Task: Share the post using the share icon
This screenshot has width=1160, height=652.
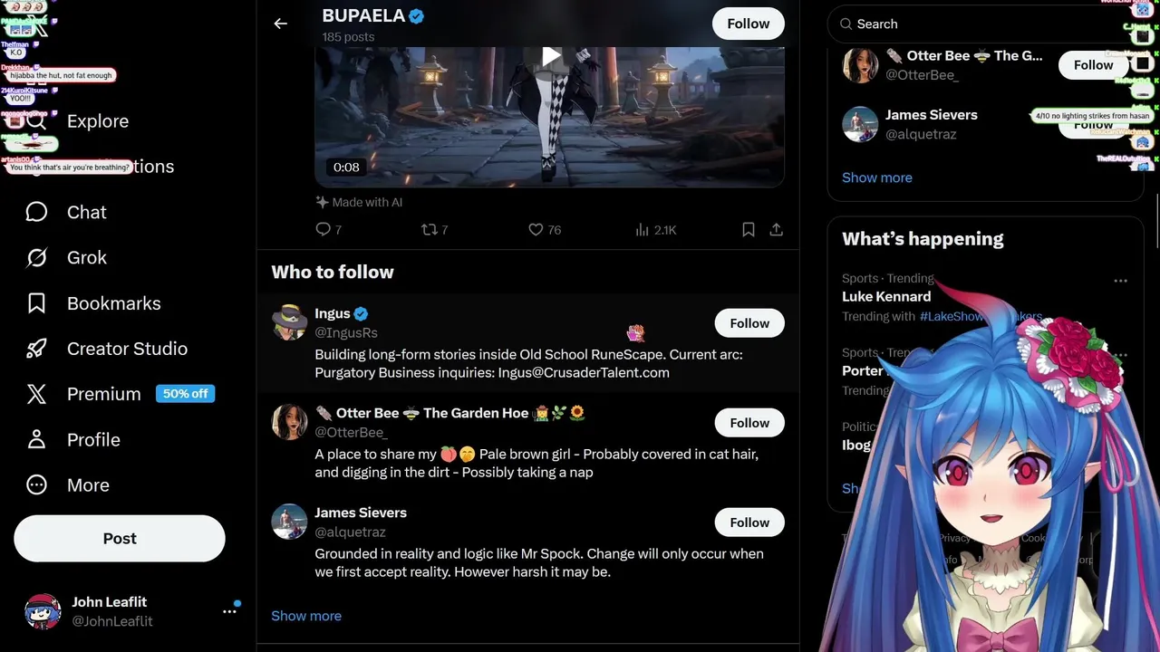Action: pyautogui.click(x=776, y=229)
